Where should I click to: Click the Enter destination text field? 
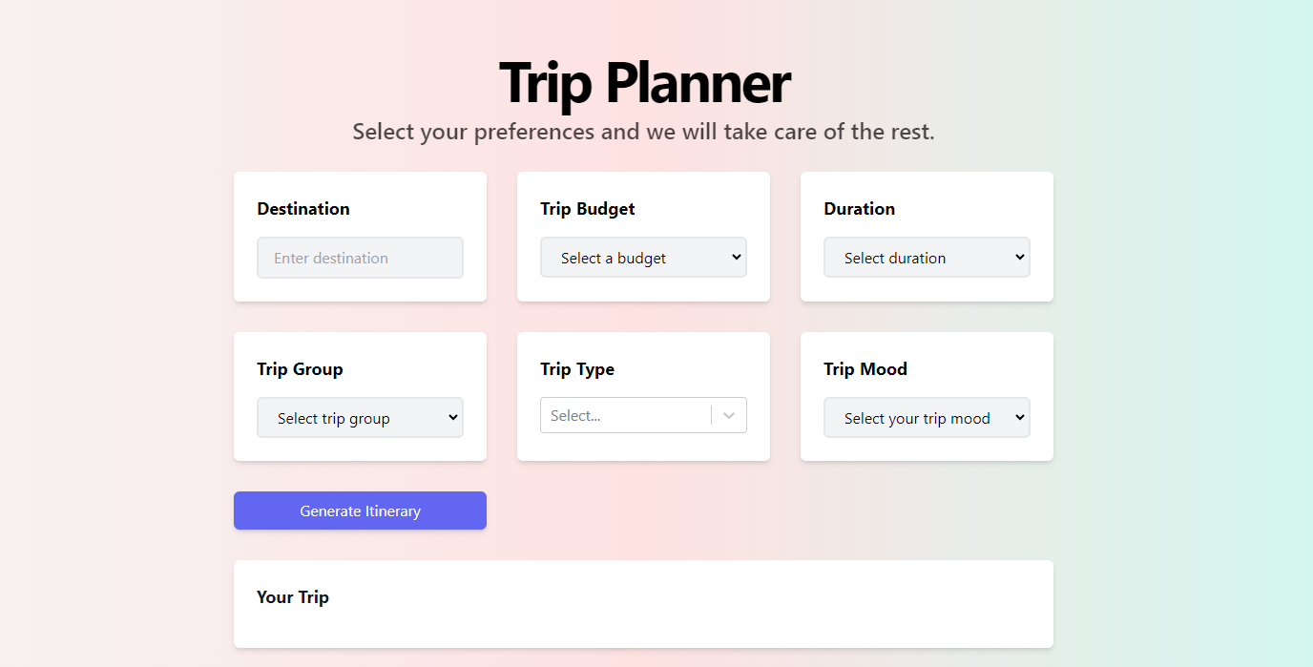(360, 258)
